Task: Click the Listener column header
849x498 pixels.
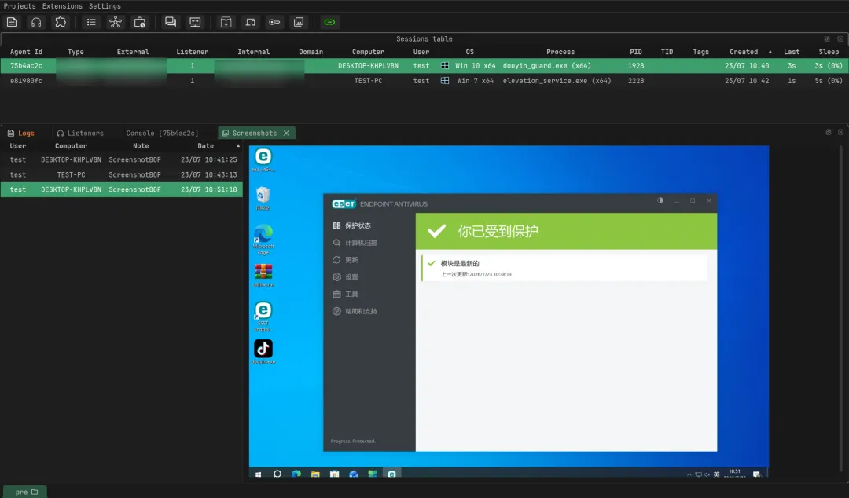Action: [x=193, y=52]
